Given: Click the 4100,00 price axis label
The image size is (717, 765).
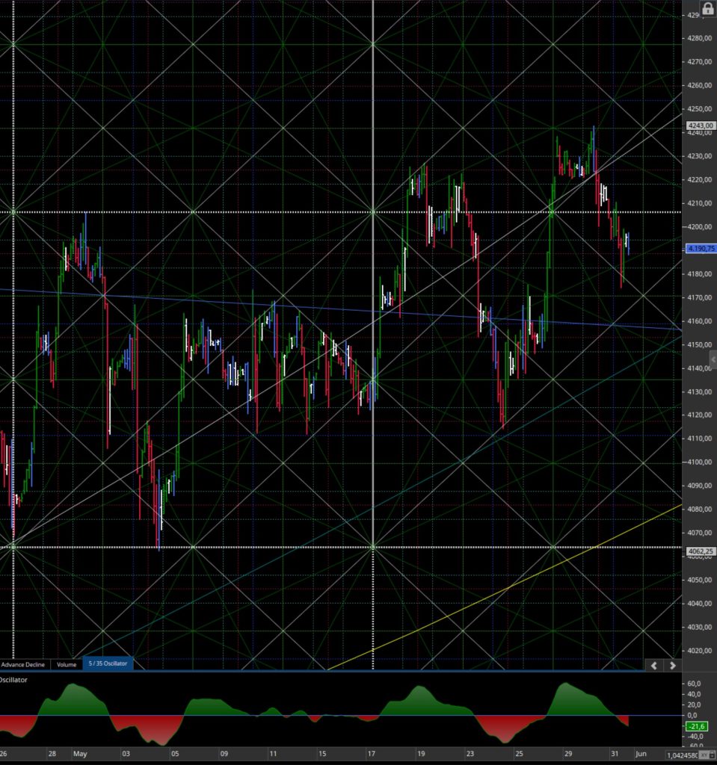Looking at the screenshot, I should [699, 462].
